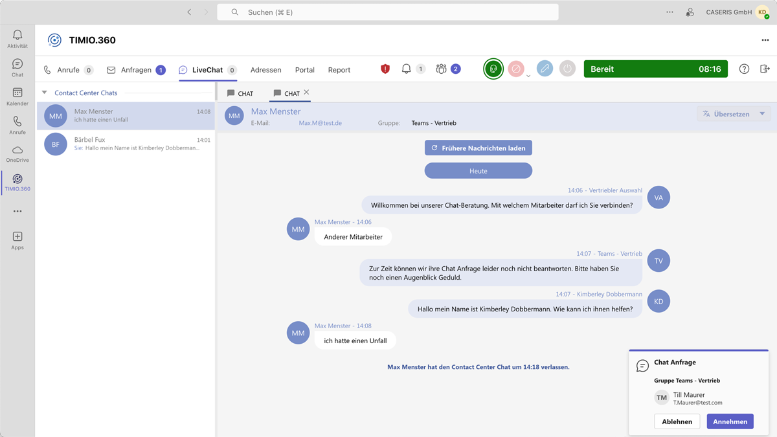
Task: Expand the pause reason dropdown arrow
Action: [528, 76]
